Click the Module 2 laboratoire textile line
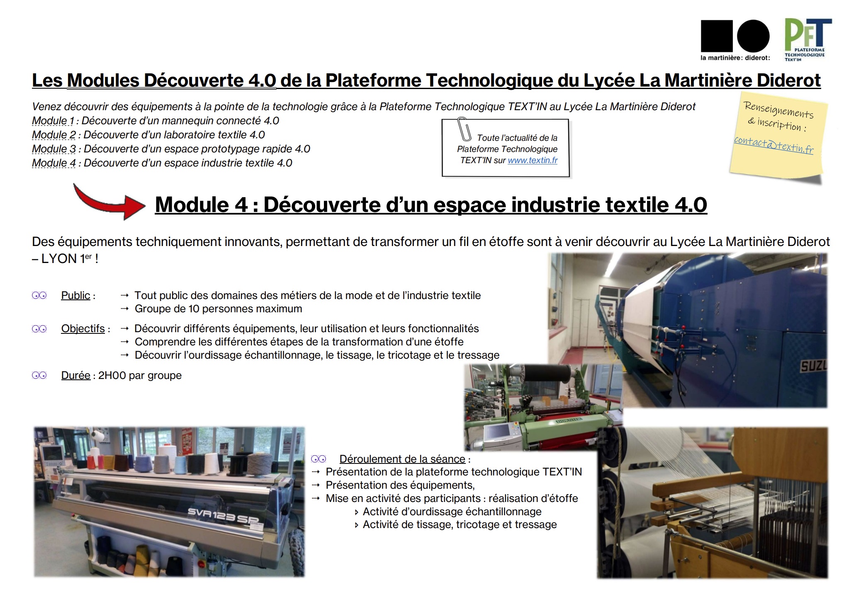Image resolution: width=861 pixels, height=608 pixels. click(x=148, y=135)
